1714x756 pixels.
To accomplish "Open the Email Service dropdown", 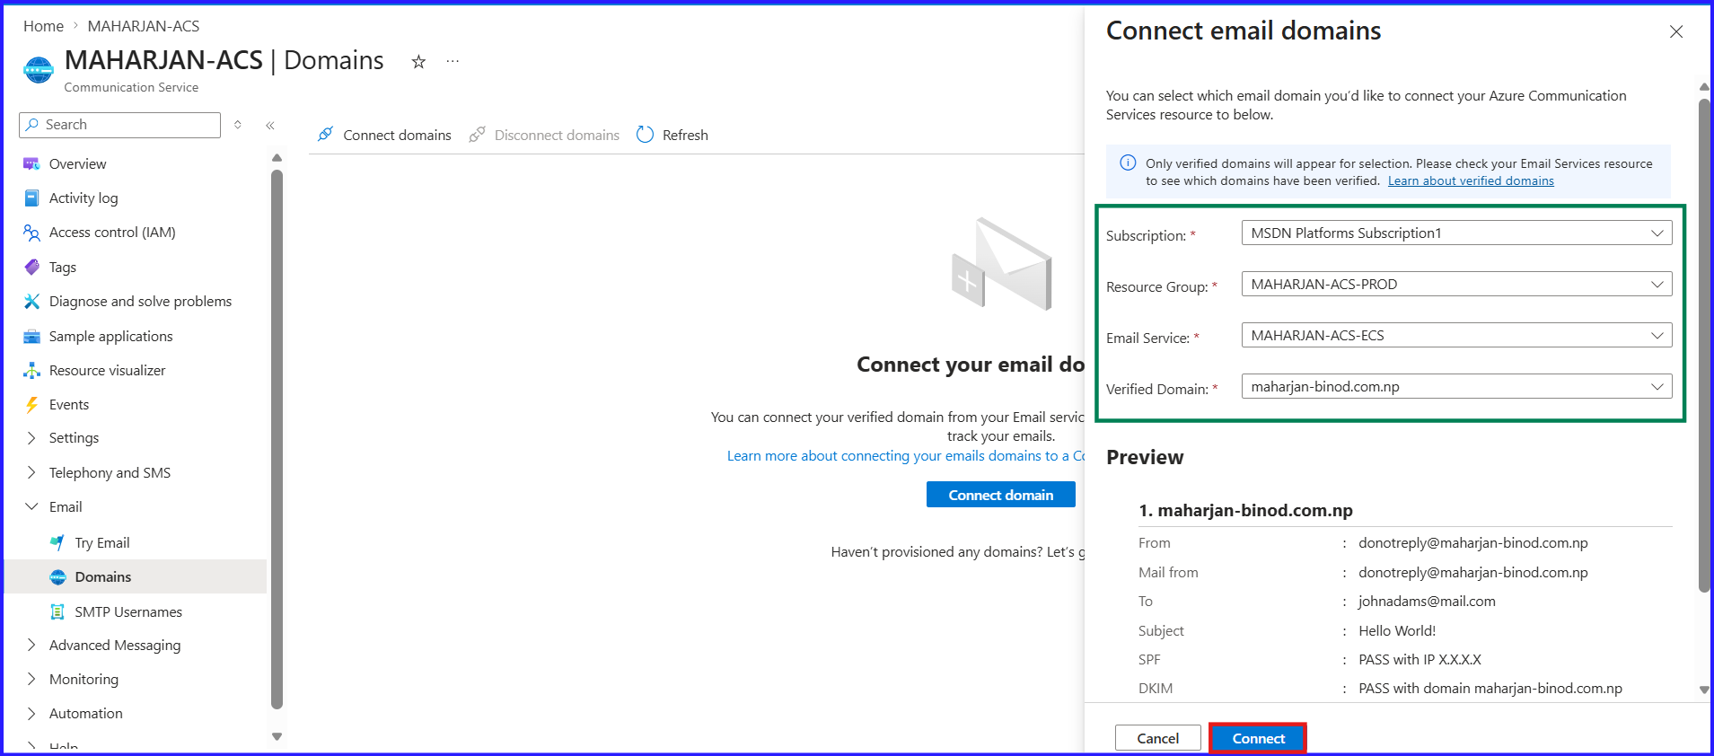I will pos(1456,336).
